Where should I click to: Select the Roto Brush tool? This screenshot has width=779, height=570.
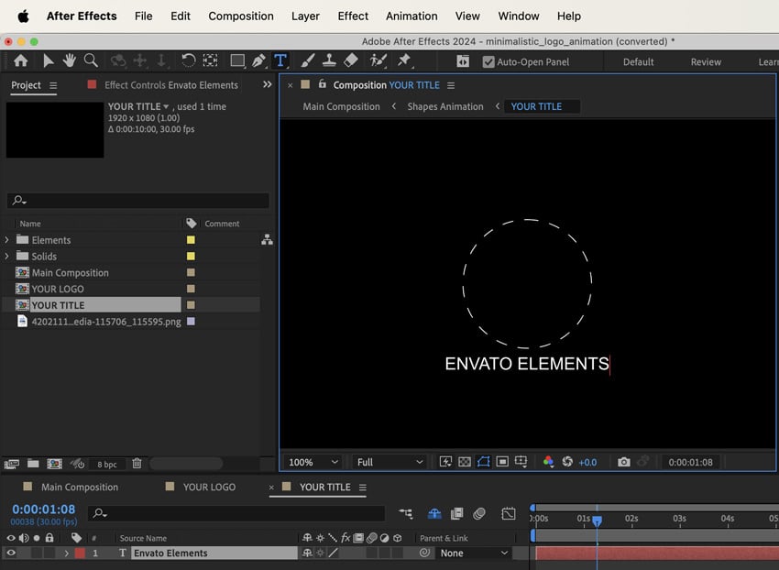click(x=379, y=60)
